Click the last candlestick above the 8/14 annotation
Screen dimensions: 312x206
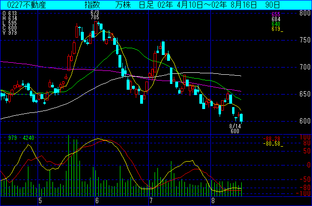241,118
